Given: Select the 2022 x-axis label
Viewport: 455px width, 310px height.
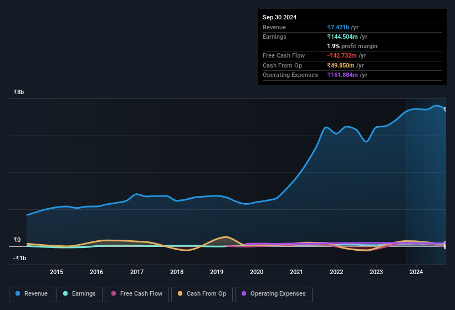Looking at the screenshot, I should 336,272.
